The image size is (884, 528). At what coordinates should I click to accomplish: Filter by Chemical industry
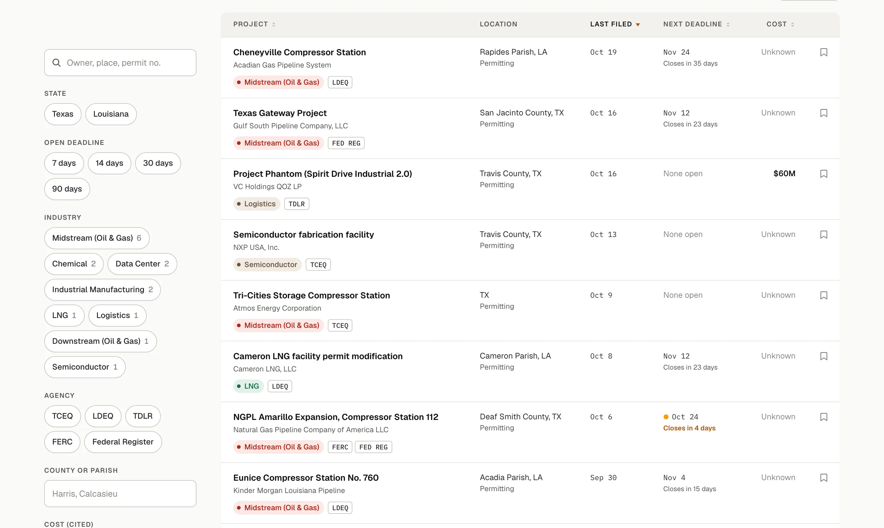pos(74,264)
